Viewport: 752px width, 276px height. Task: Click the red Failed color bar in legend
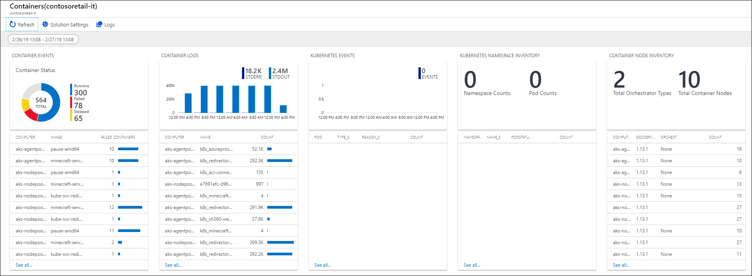(x=71, y=102)
